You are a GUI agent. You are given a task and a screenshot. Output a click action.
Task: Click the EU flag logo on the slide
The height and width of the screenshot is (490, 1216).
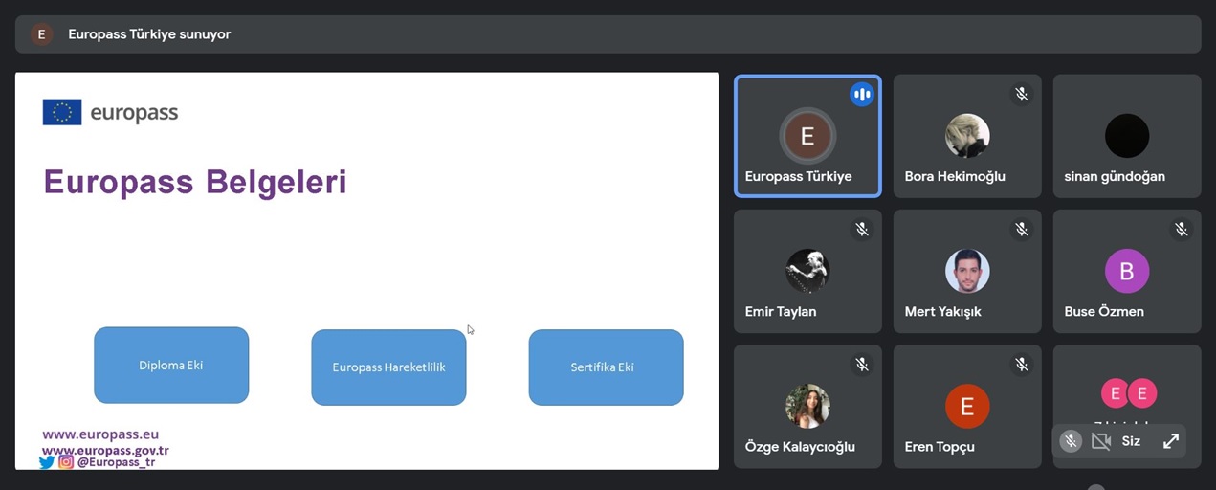tap(62, 112)
